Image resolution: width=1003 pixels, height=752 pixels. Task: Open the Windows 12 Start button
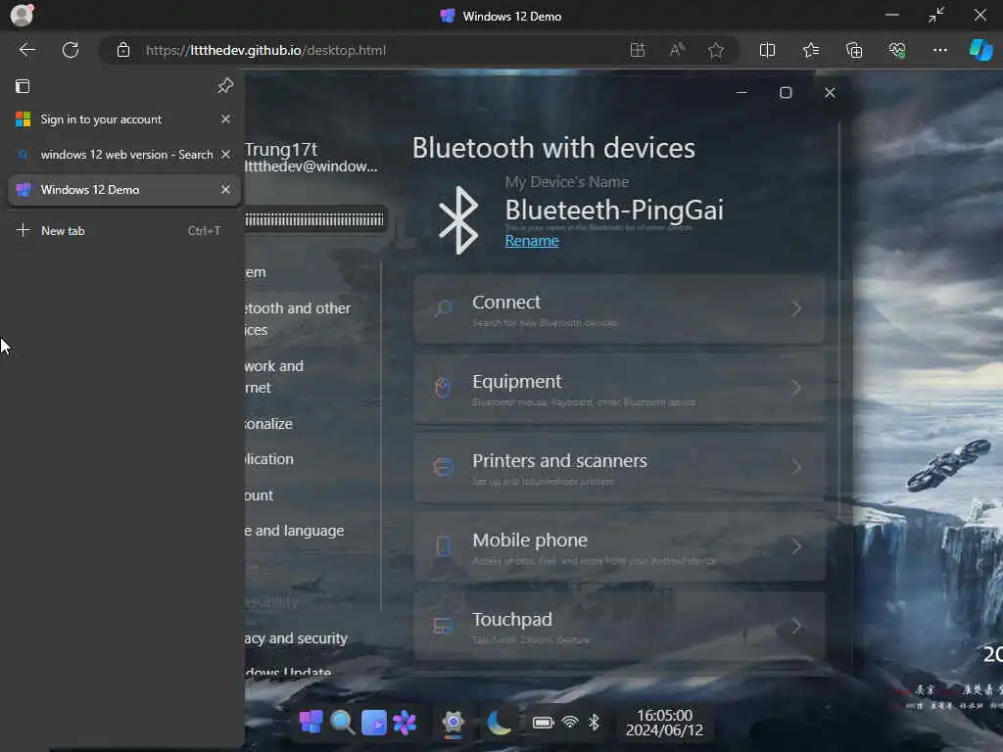(310, 723)
